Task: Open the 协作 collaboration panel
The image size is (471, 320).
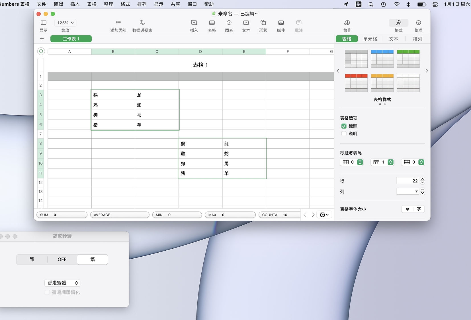Action: point(347,25)
